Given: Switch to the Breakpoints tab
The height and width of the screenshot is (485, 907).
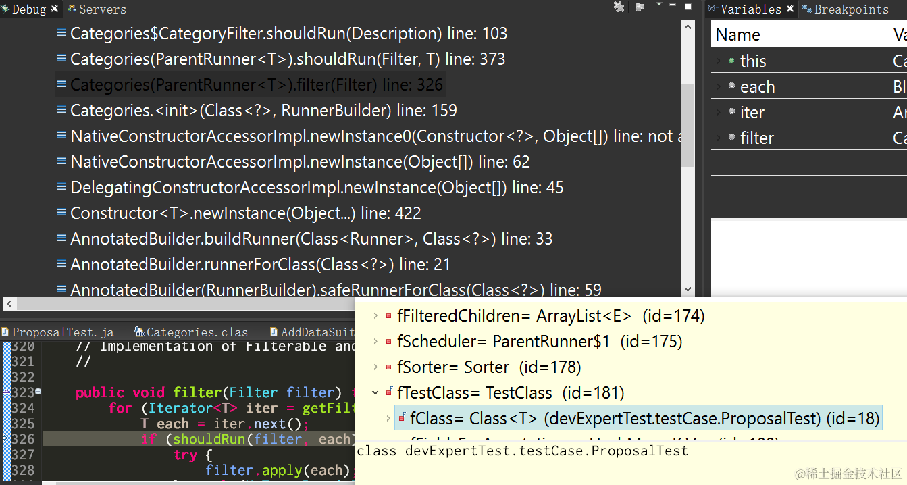Looking at the screenshot, I should pos(846,9).
